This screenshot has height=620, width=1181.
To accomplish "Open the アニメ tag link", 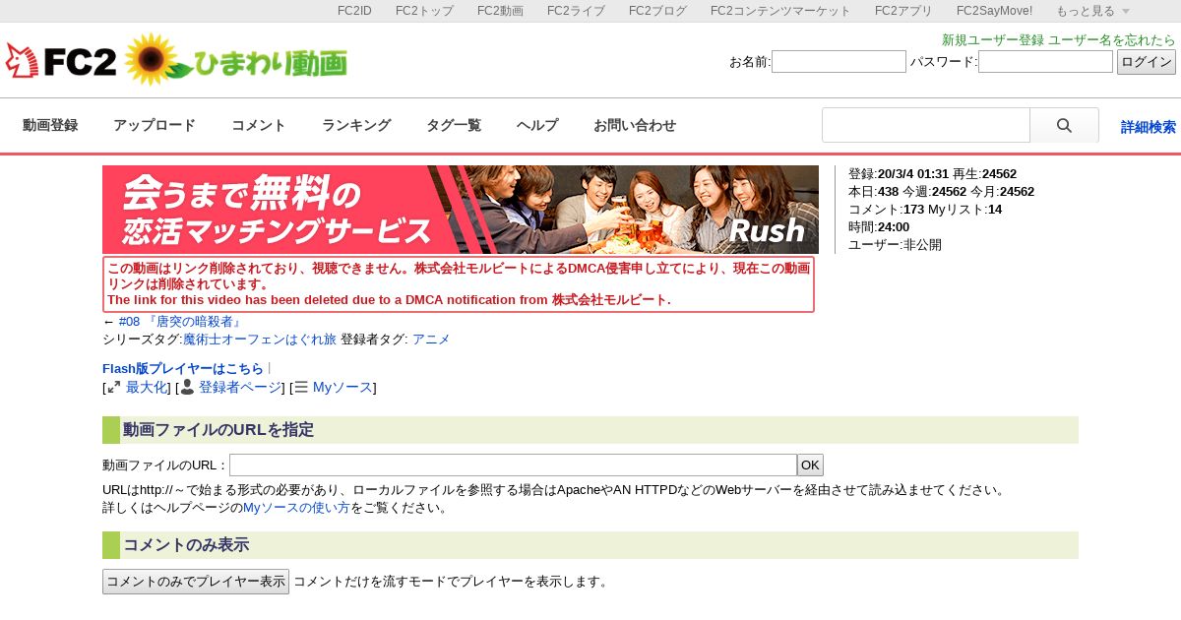I will pos(431,340).
